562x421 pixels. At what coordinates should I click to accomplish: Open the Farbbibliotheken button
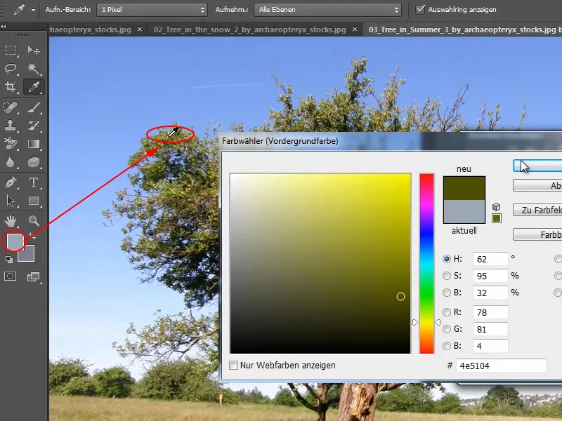click(537, 234)
